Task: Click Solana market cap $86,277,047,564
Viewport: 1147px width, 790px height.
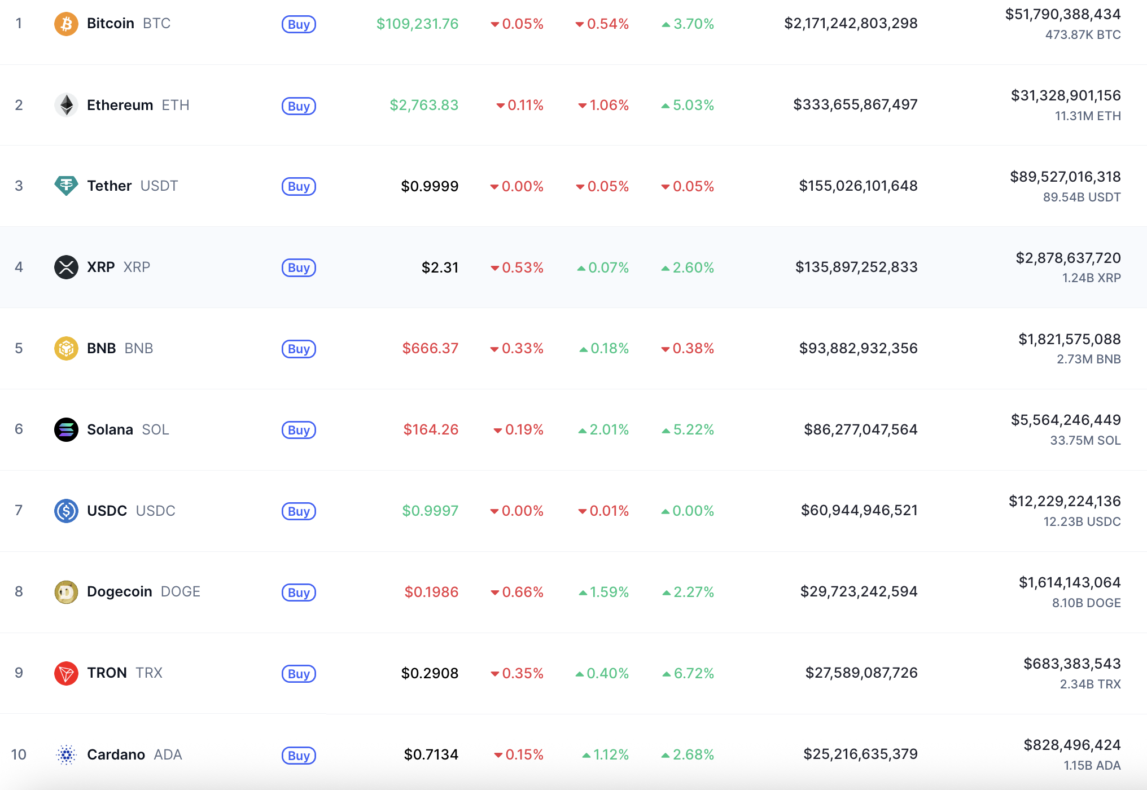Action: pyautogui.click(x=861, y=429)
